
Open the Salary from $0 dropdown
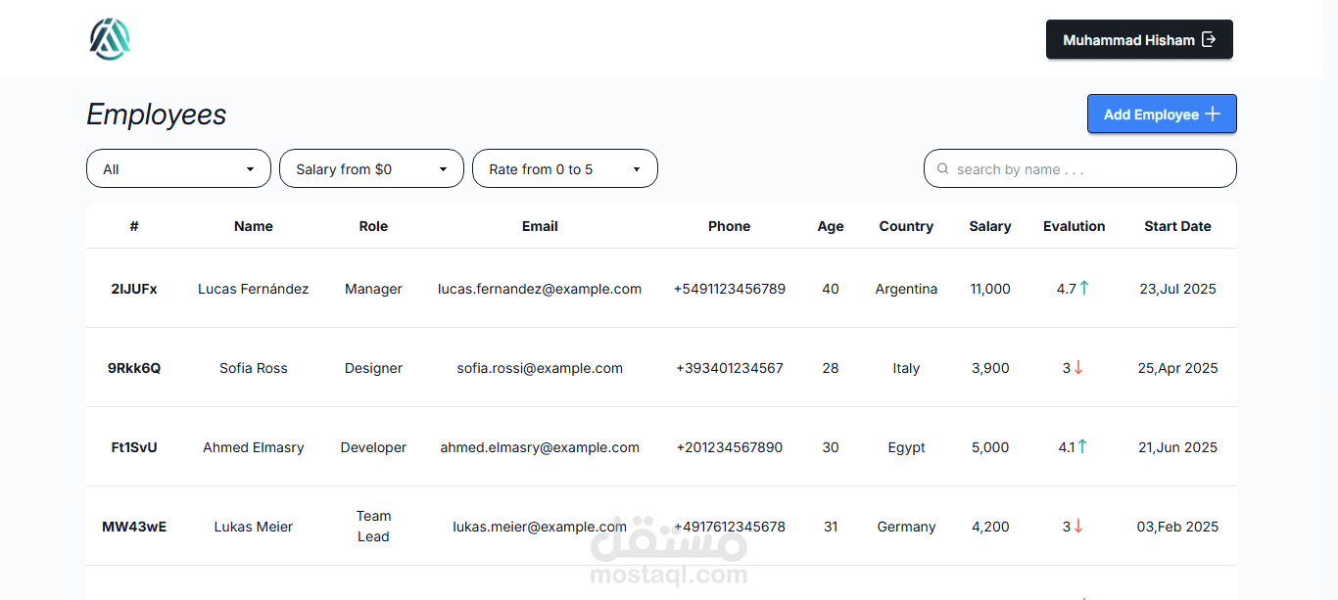[x=371, y=168]
